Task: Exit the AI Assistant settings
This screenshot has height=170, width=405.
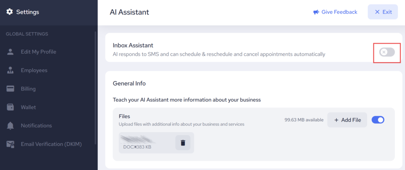Action: tap(383, 12)
